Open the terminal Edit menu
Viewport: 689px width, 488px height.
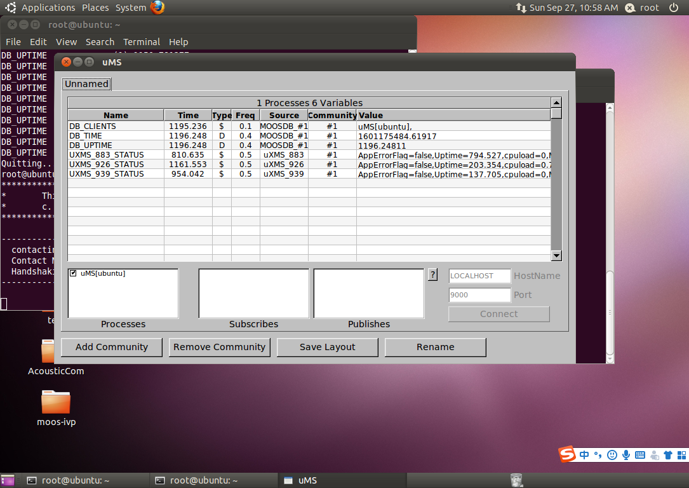(x=38, y=42)
